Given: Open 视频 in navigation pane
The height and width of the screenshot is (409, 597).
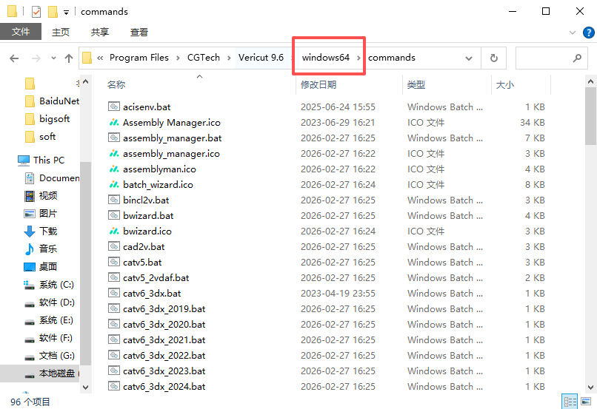Looking at the screenshot, I should tap(41, 196).
